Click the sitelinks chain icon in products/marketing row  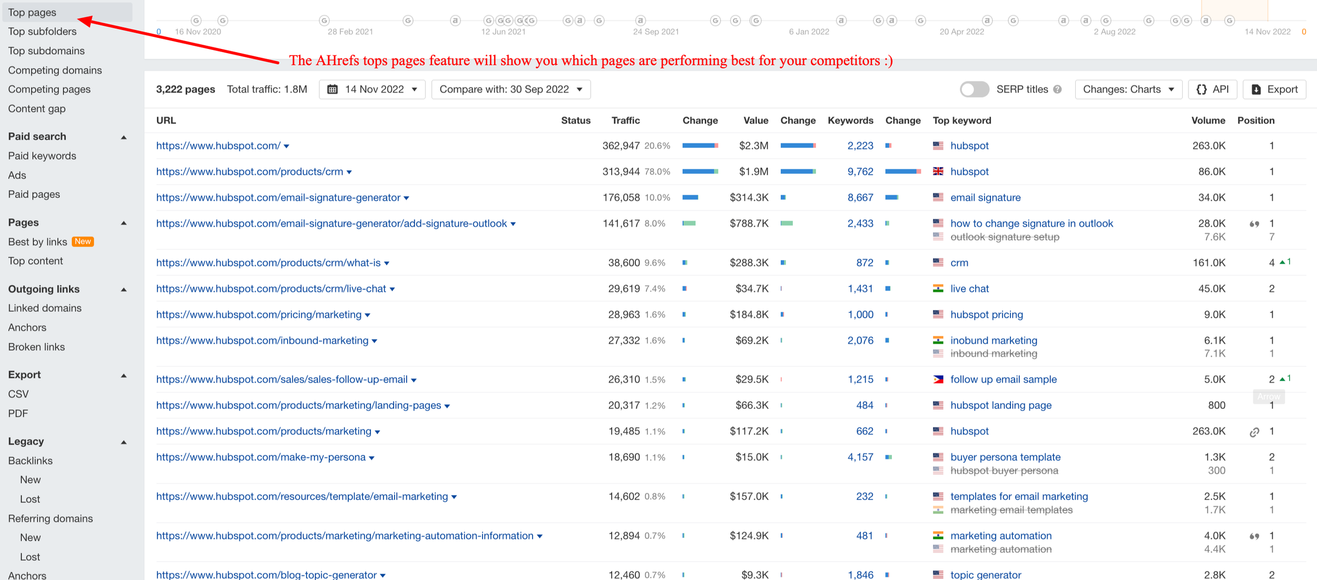tap(1254, 432)
